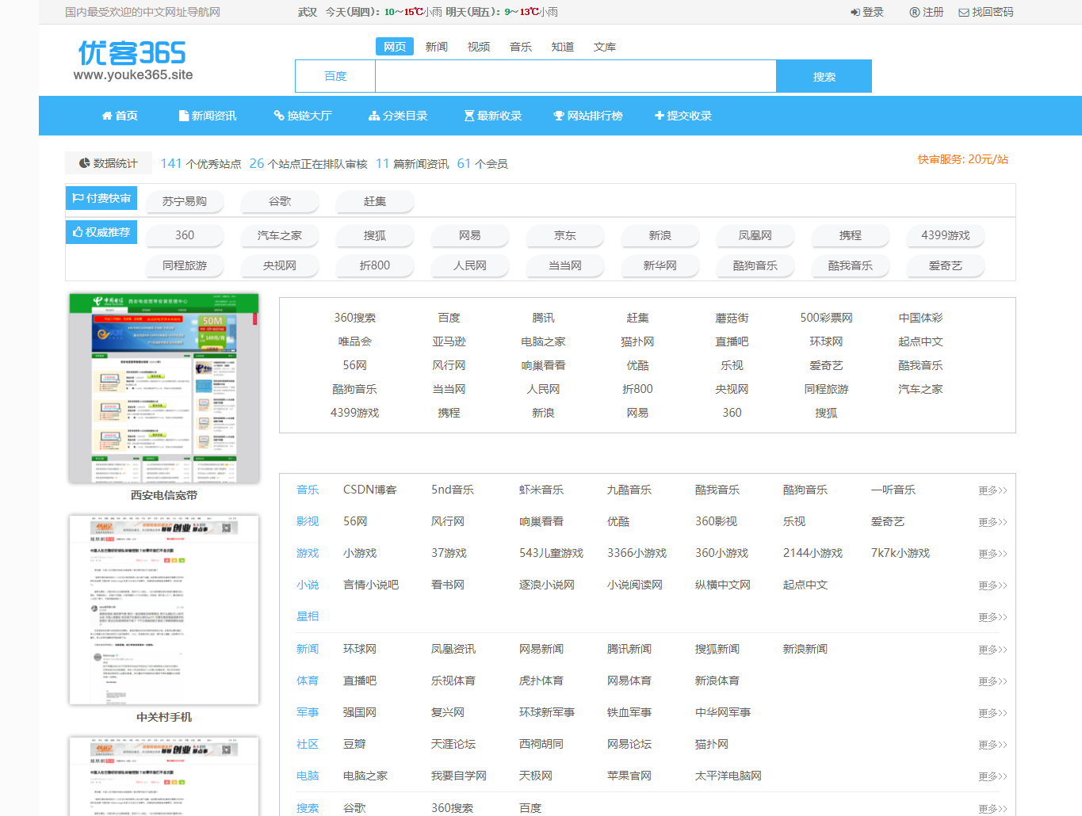Select the 知道 search tab

(563, 47)
